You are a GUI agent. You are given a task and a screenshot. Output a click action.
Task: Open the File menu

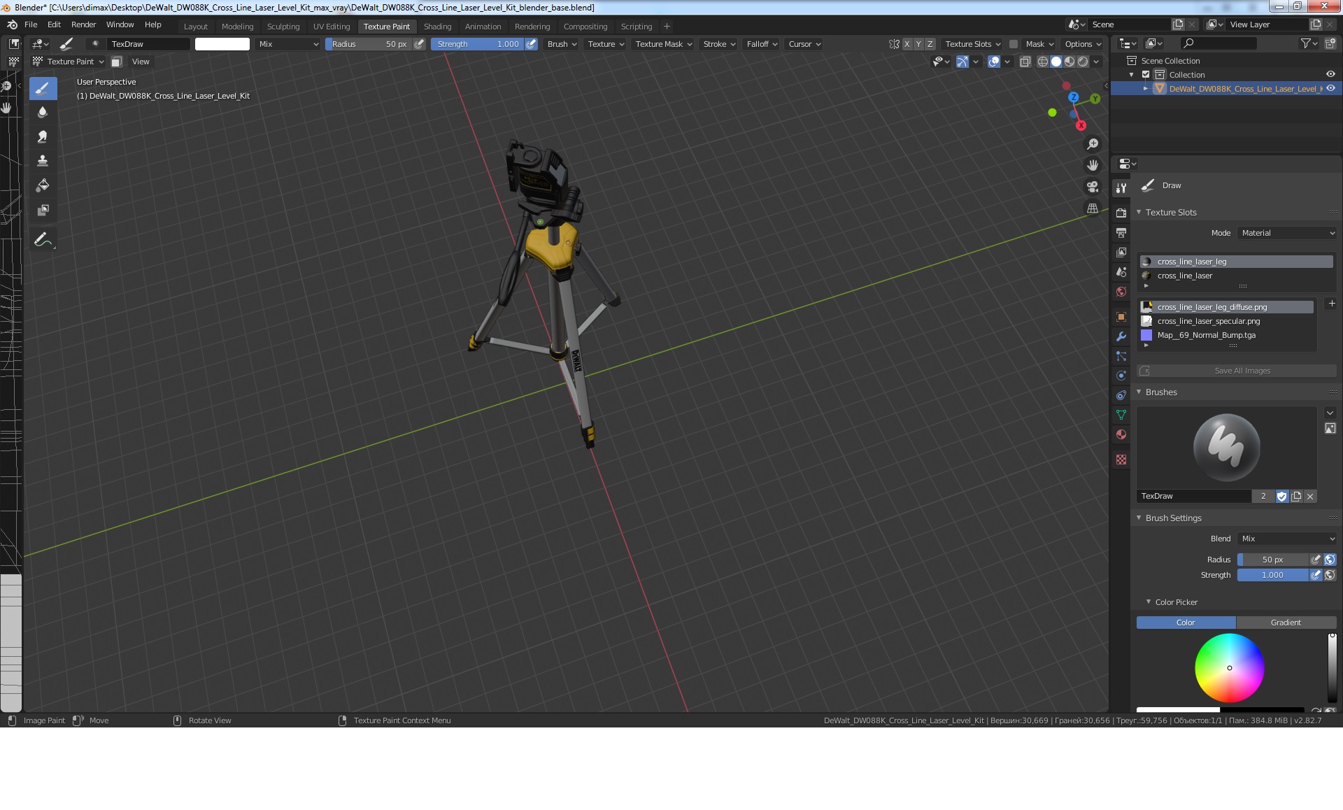click(31, 24)
